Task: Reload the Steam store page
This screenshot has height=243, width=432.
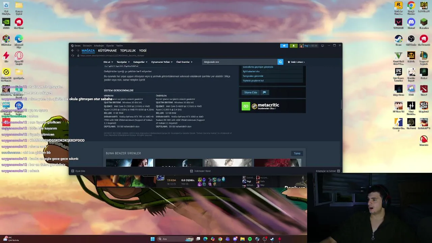Action: [x=73, y=55]
